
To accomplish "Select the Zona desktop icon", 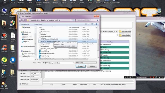I will pos(13,61).
